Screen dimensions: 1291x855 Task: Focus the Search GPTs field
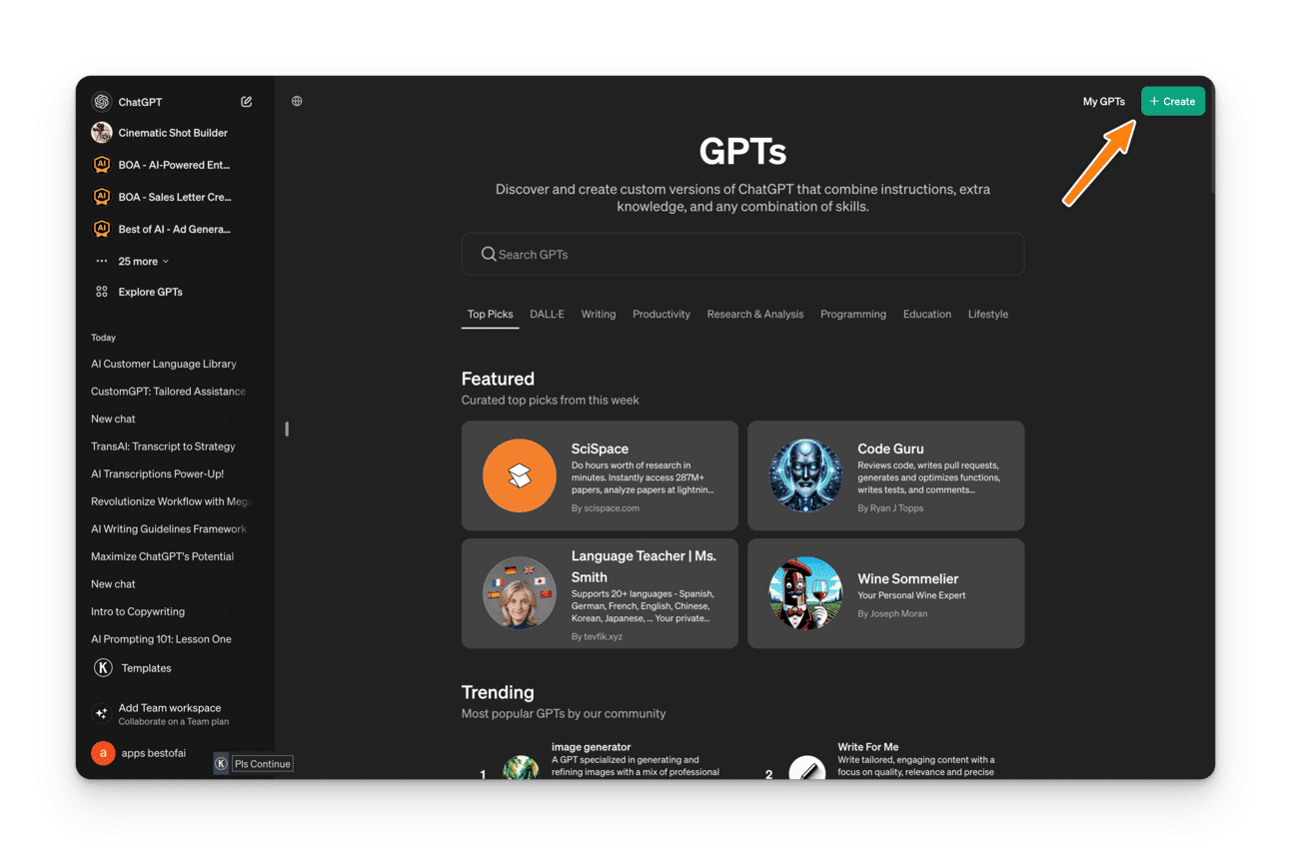pos(742,255)
